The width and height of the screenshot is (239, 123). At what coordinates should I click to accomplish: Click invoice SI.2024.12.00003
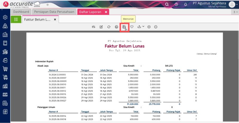57,75
